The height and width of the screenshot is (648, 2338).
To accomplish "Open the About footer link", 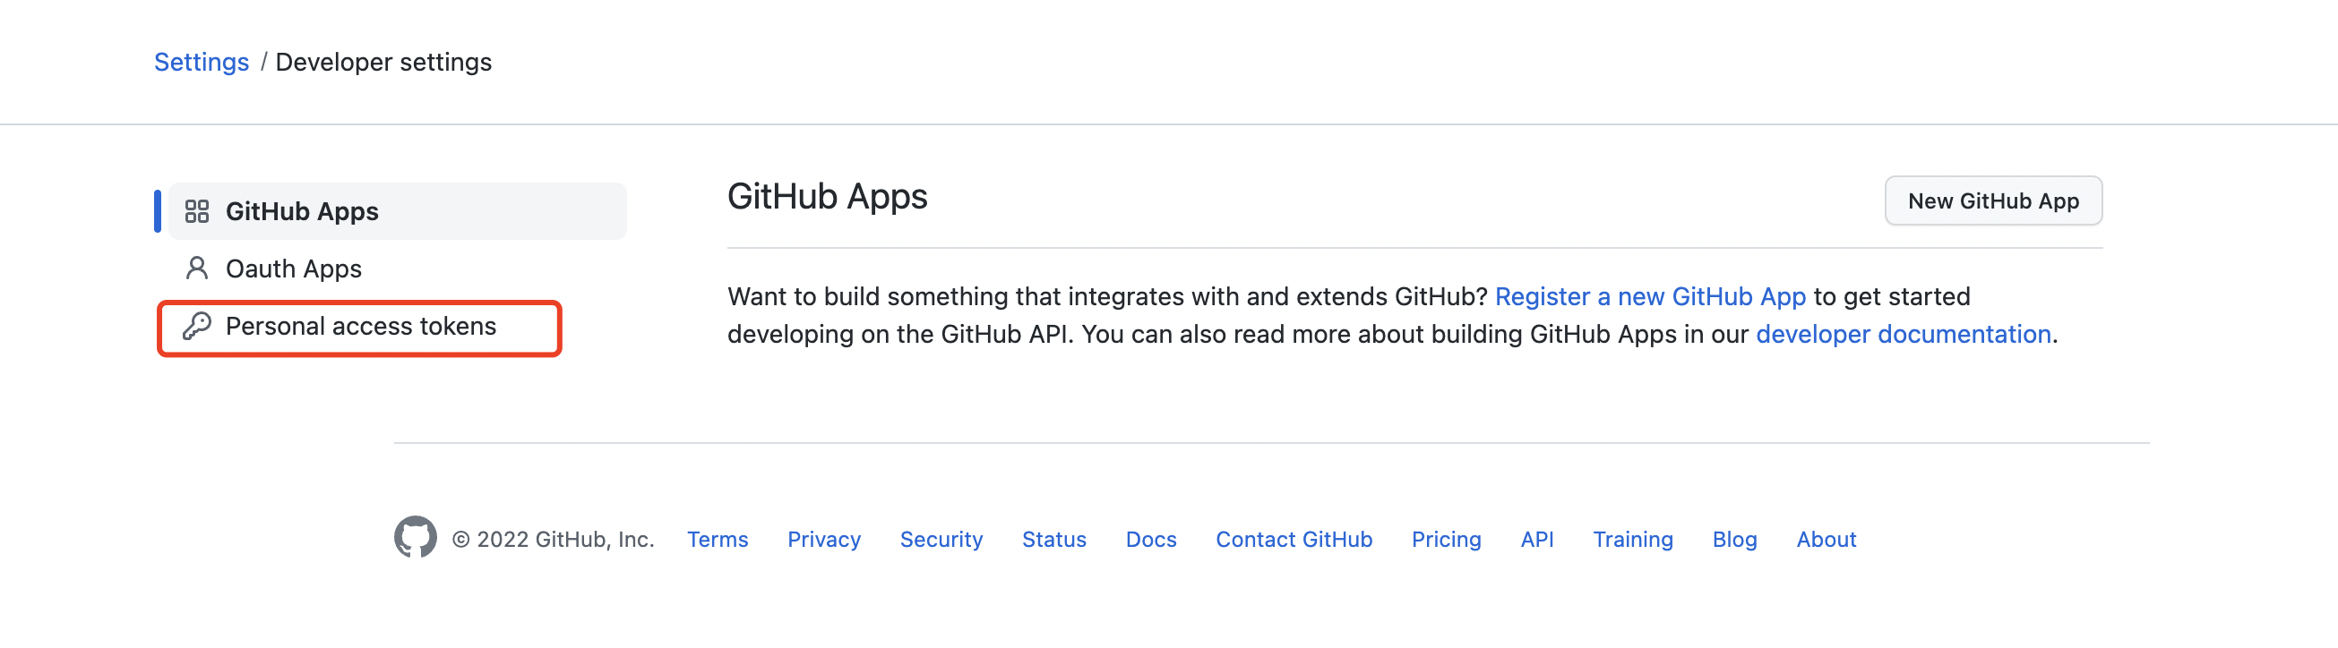I will [1827, 539].
